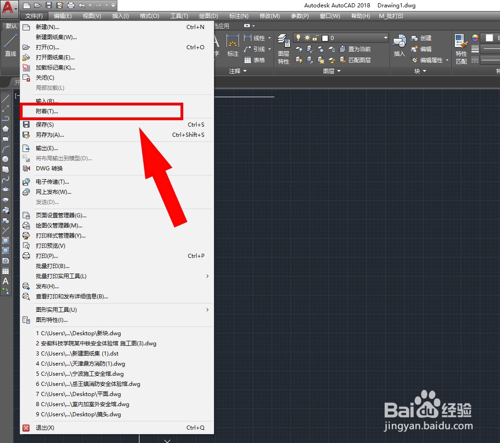Click the 标注 dimension tool icon

tap(233, 46)
